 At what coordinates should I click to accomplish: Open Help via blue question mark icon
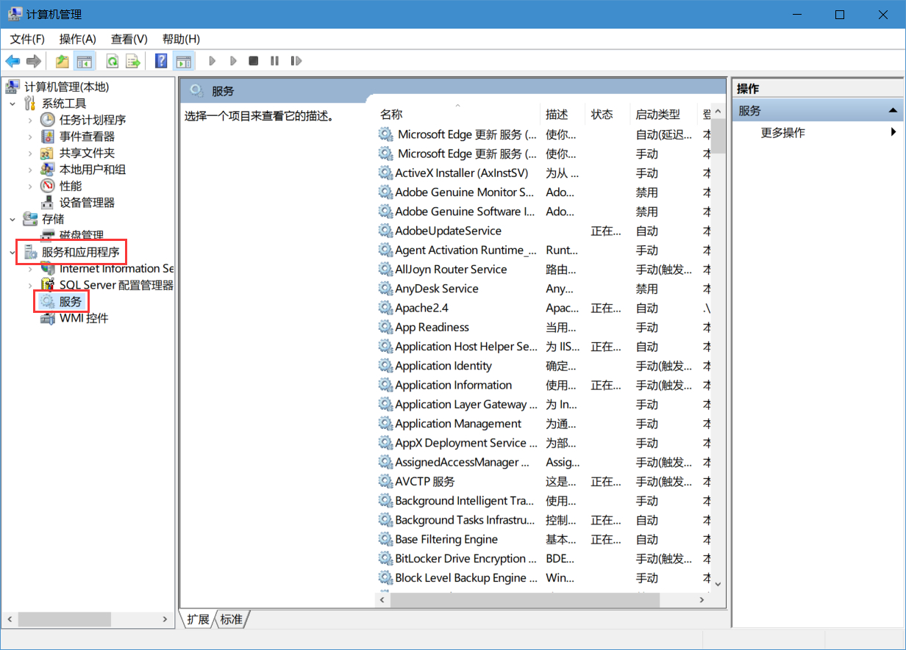[161, 61]
